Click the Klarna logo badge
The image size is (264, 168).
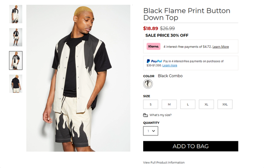153,47
